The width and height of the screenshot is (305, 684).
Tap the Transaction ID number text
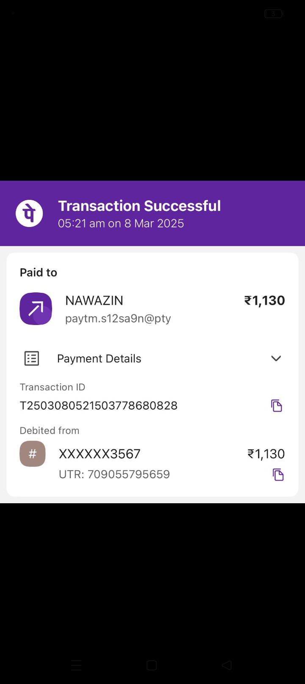pos(99,406)
